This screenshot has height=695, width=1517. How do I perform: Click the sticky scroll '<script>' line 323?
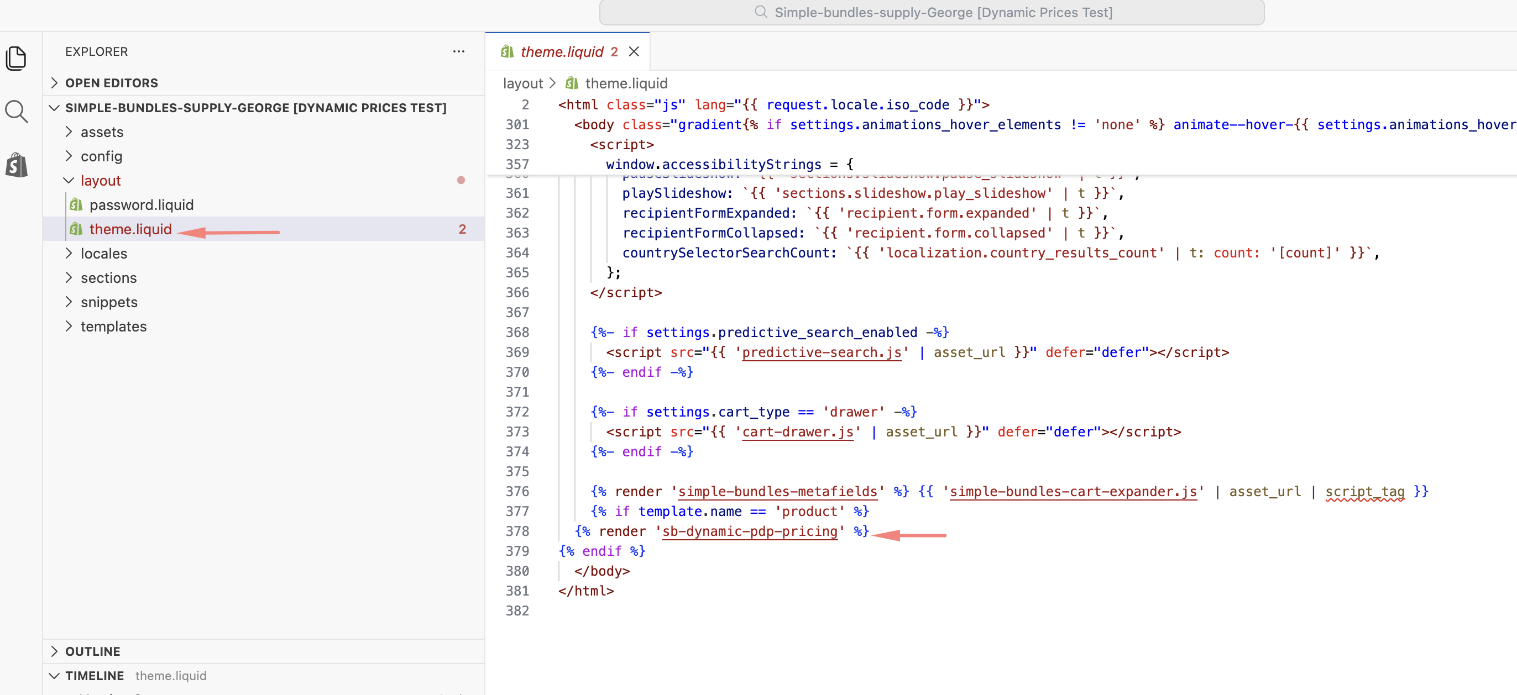coord(622,145)
